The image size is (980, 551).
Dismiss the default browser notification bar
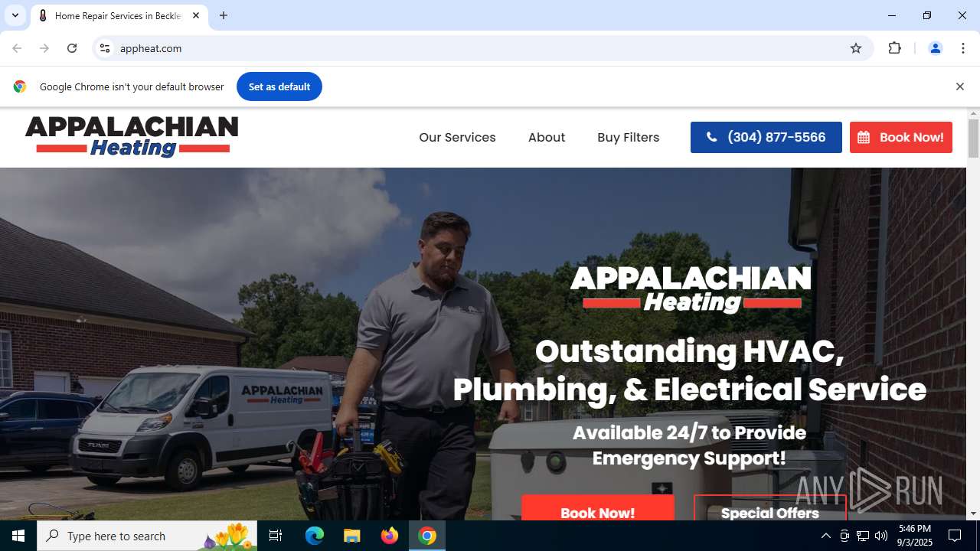(959, 86)
